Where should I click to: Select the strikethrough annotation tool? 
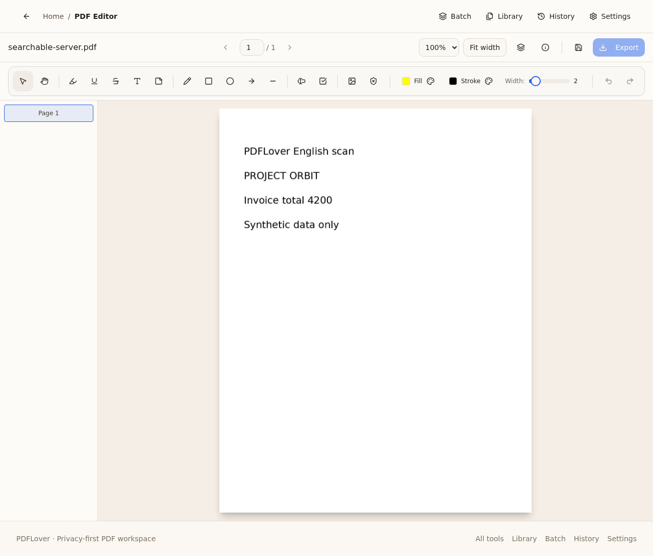coord(116,81)
